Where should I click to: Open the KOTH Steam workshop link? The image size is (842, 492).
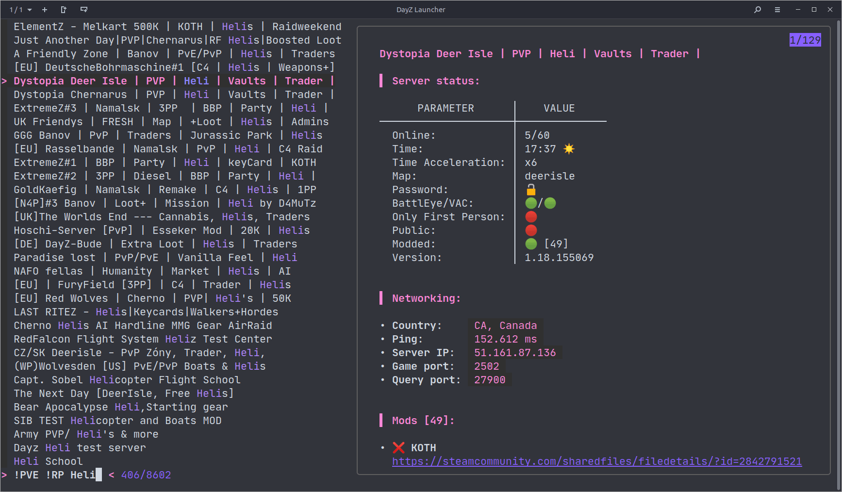click(x=597, y=461)
